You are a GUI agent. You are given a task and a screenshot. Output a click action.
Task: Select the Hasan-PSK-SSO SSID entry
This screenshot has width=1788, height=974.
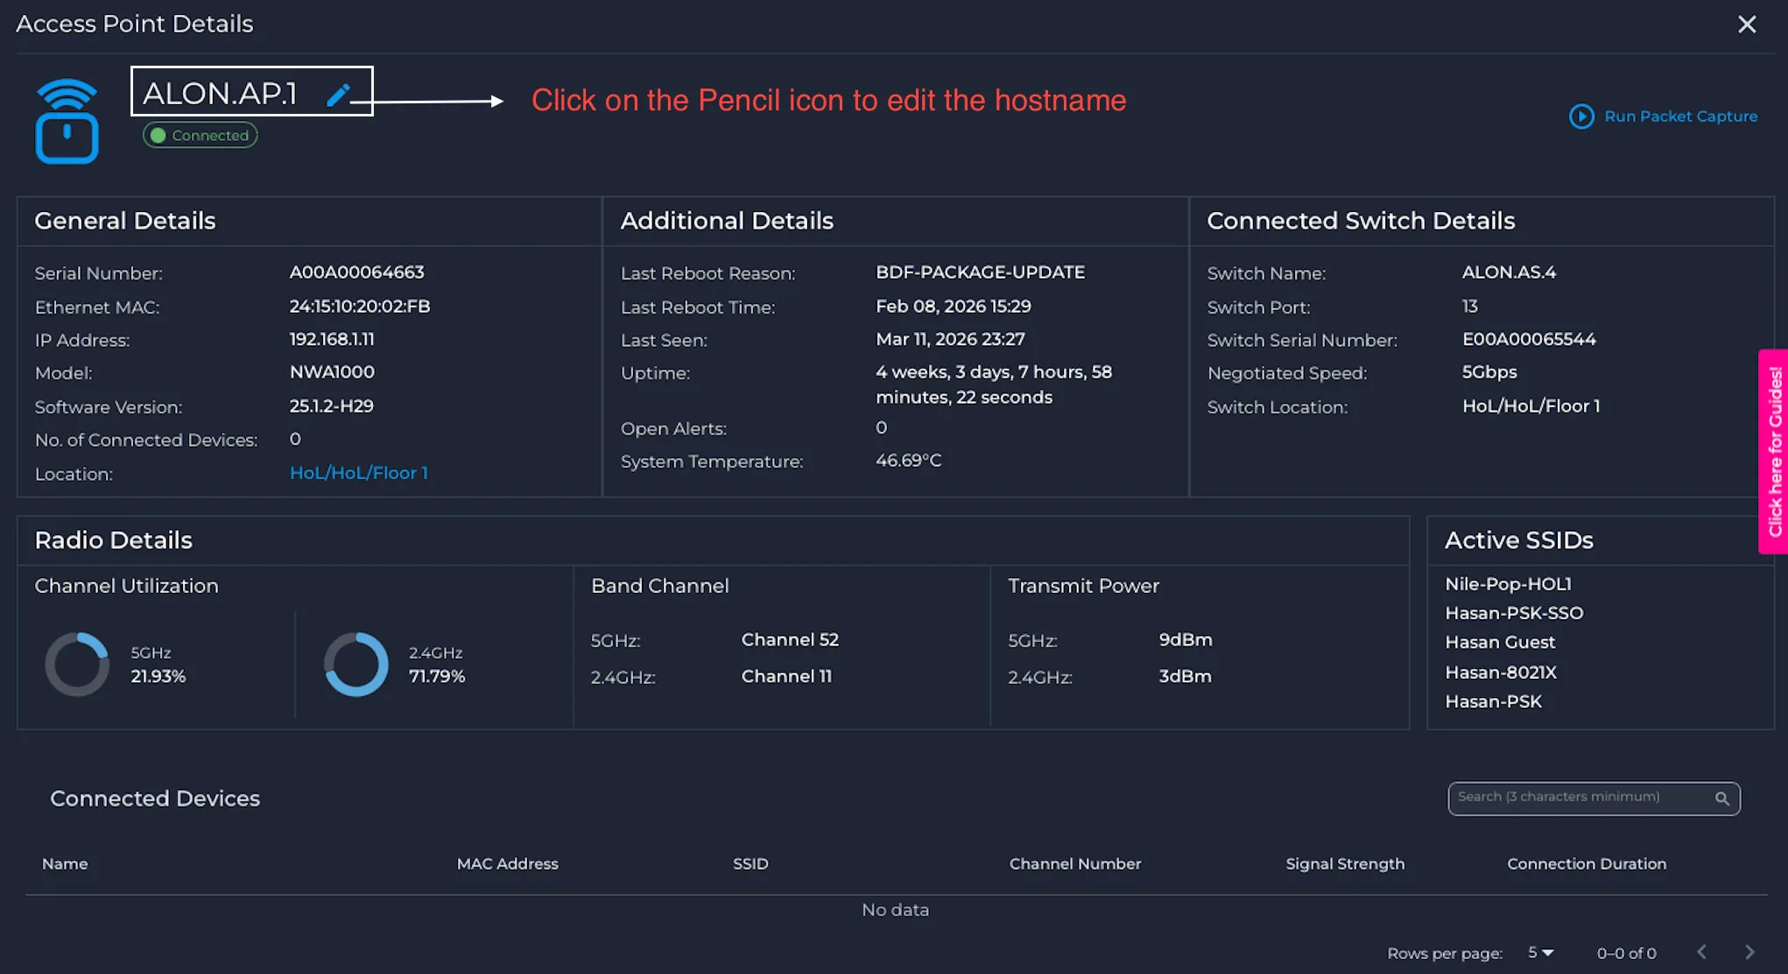click(x=1514, y=613)
